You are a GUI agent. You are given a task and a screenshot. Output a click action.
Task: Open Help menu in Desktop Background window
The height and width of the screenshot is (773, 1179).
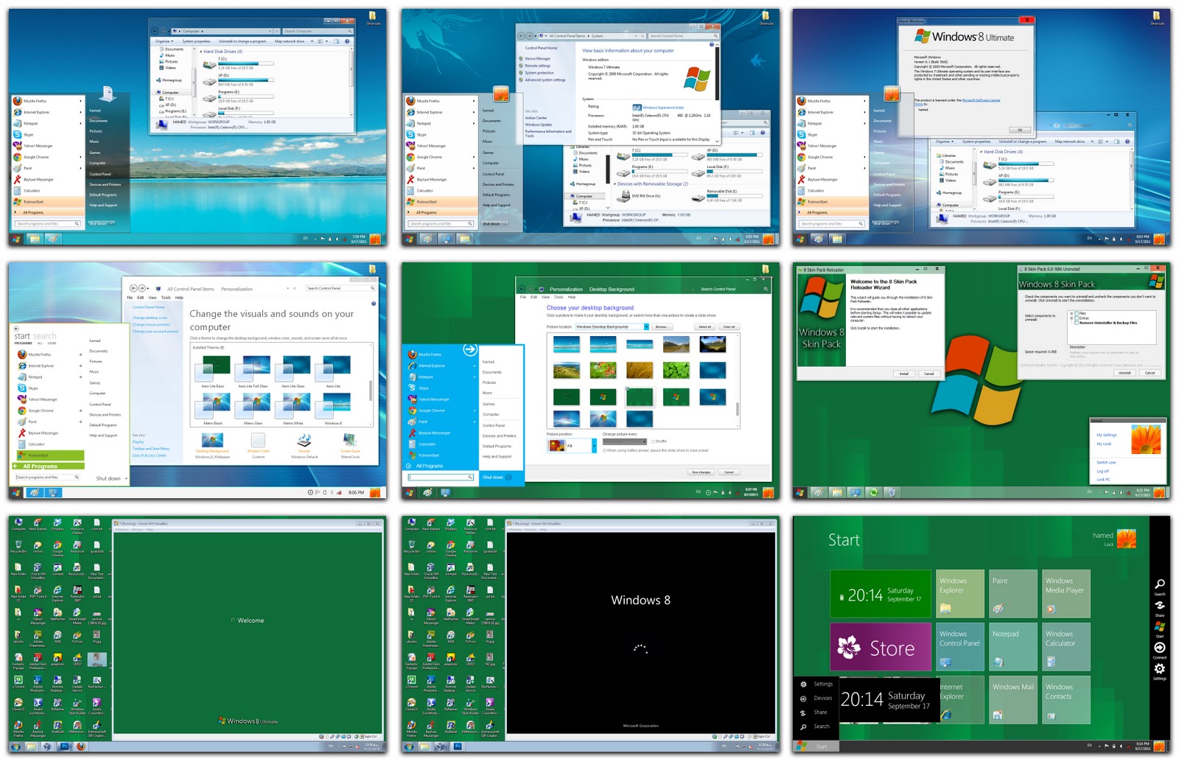tap(571, 297)
